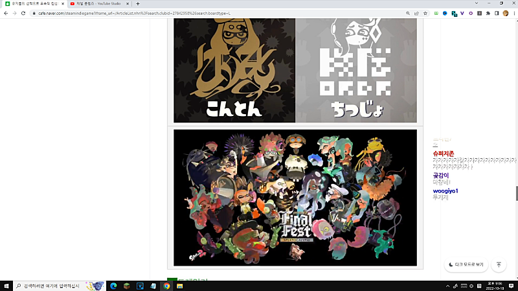Launch Microsoft Edge from the taskbar
The height and width of the screenshot is (291, 518).
click(x=113, y=286)
